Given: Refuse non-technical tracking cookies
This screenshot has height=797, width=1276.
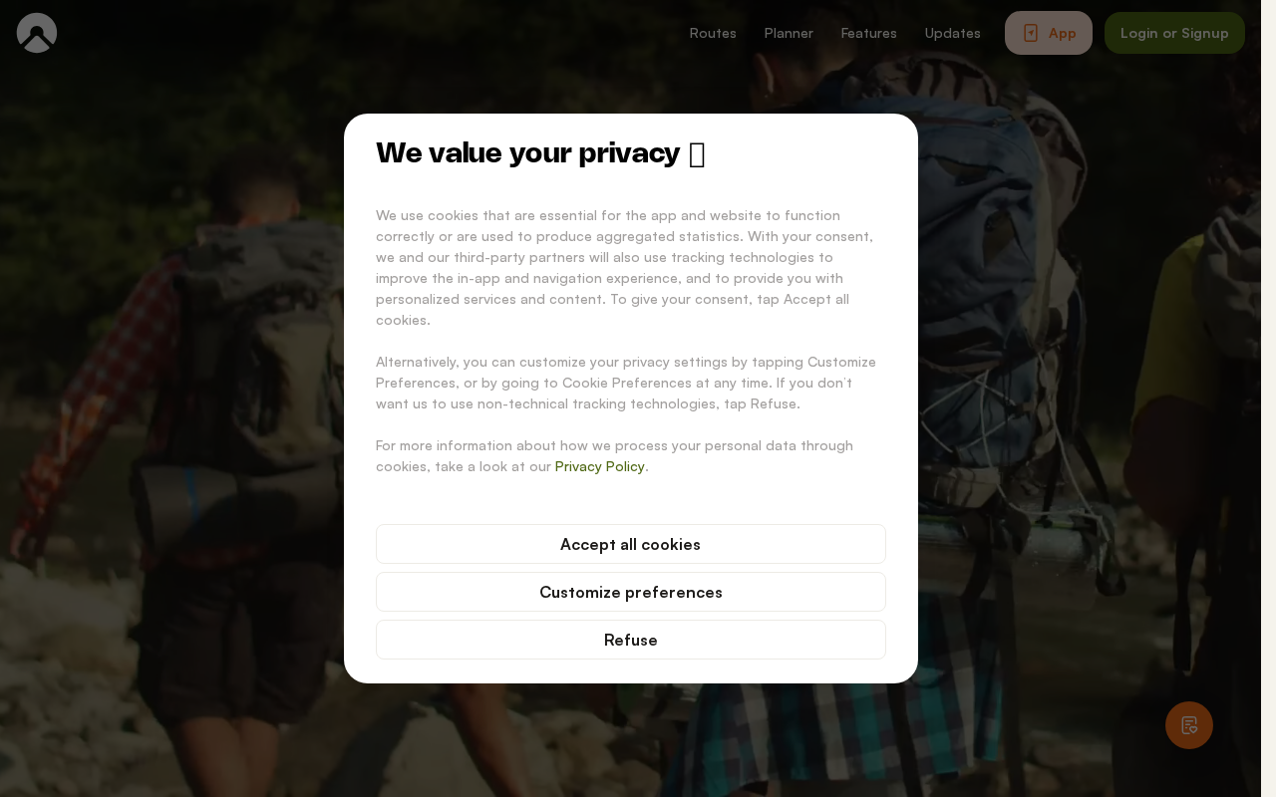Looking at the screenshot, I should (x=631, y=640).
